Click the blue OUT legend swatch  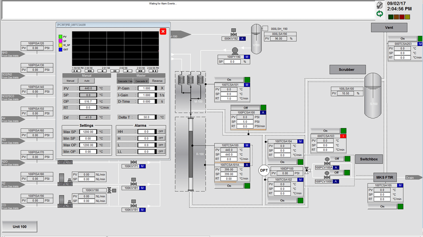60,49
